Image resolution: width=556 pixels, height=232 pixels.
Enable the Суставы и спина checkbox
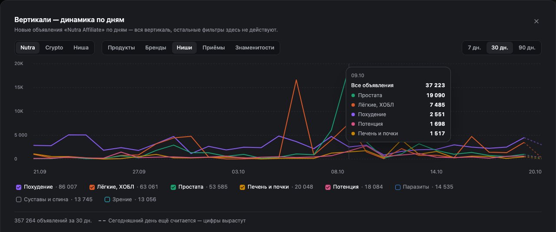[x=19, y=199]
